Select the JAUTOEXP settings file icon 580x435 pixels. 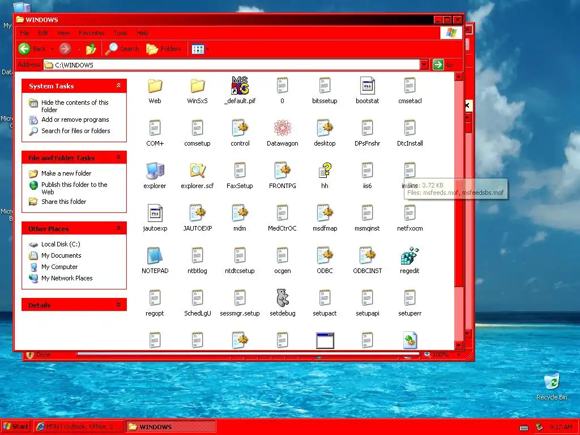pyautogui.click(x=197, y=213)
